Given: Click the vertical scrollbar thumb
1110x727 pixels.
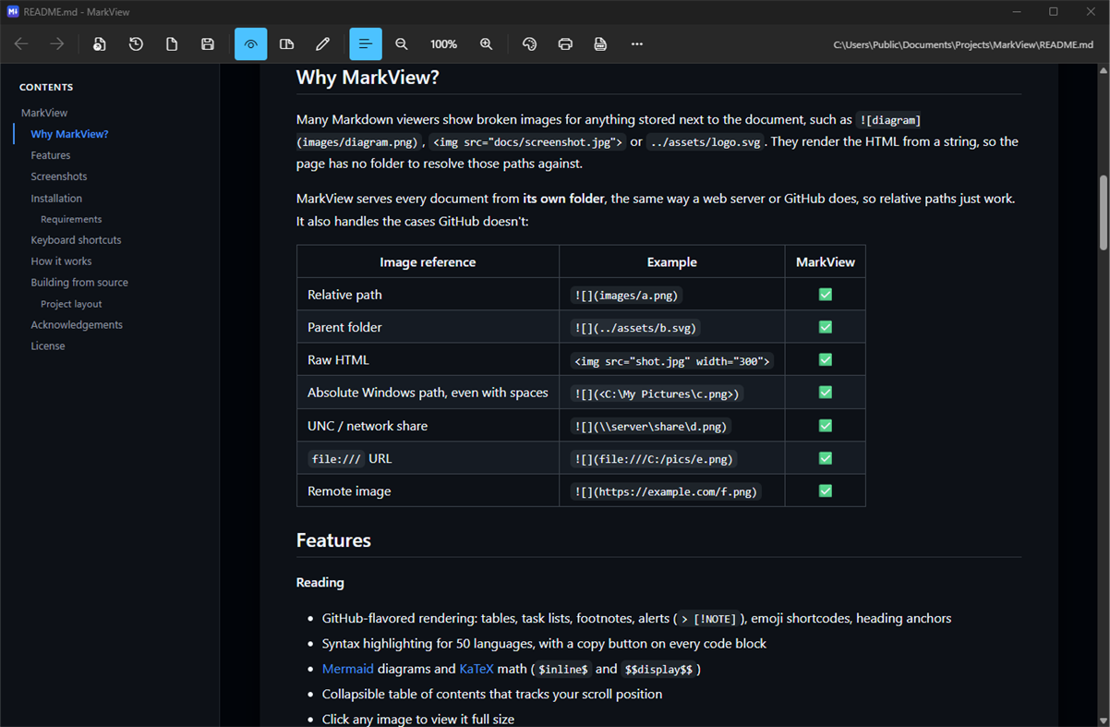Looking at the screenshot, I should pyautogui.click(x=1103, y=212).
